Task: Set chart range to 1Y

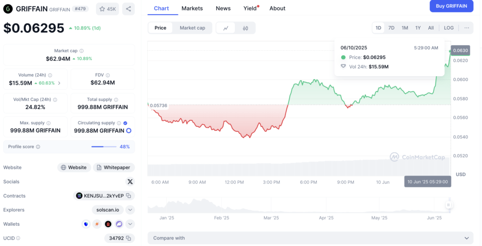Action: [418, 28]
